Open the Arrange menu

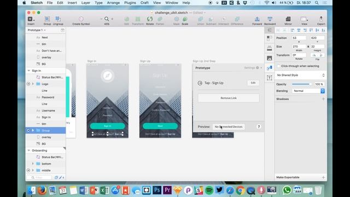click(x=113, y=3)
